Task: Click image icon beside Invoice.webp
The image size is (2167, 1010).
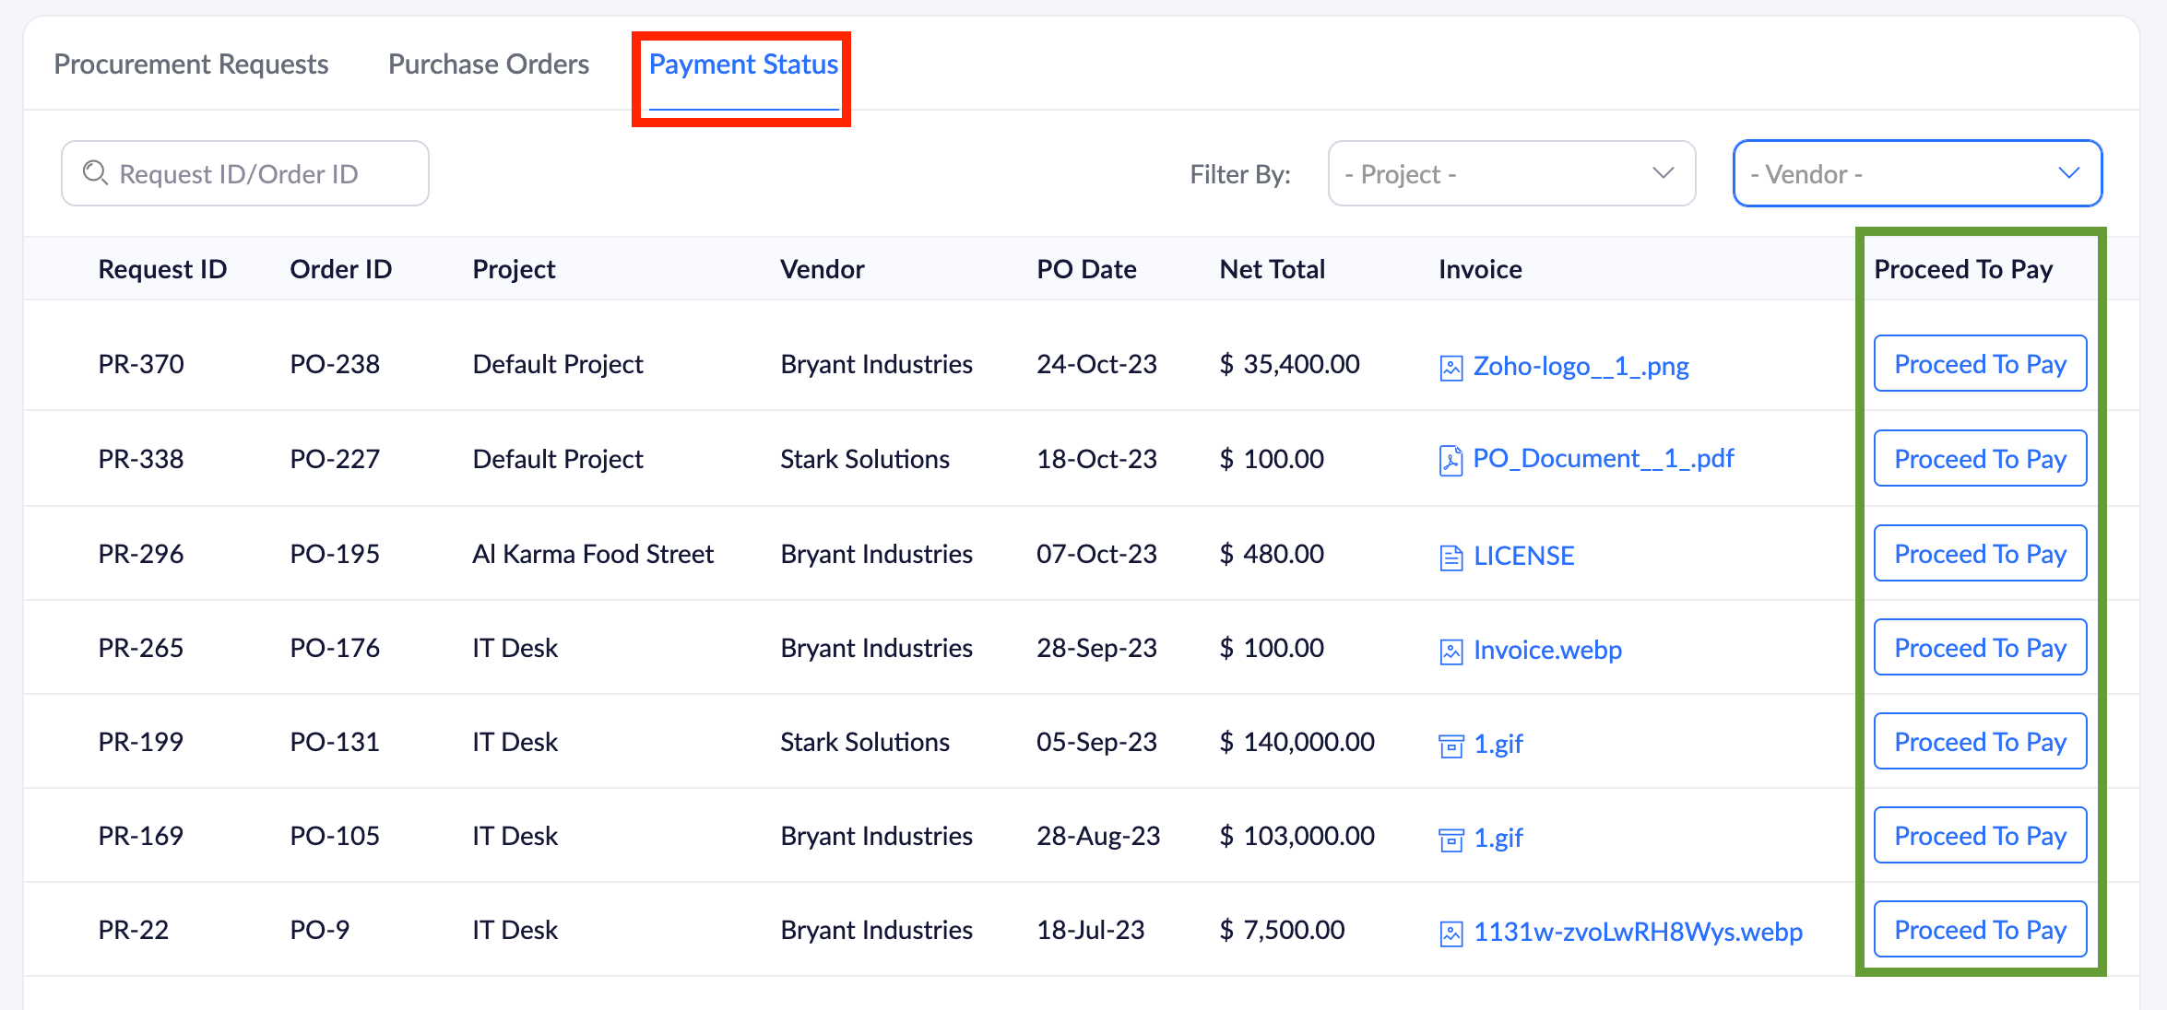Action: 1451,652
